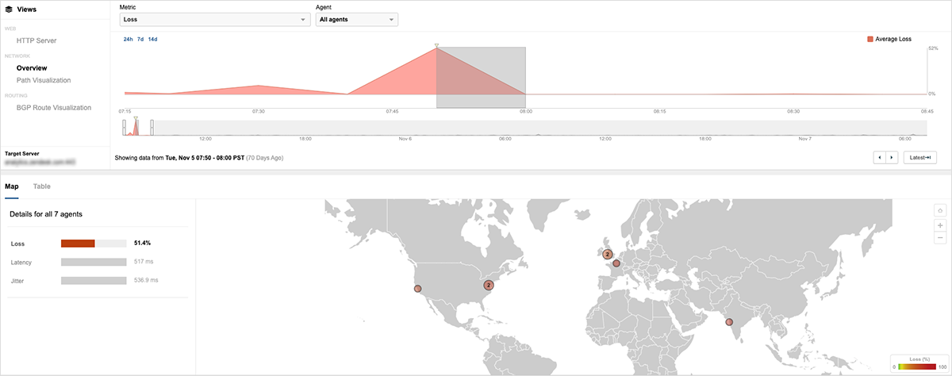Click the UK agent cluster marker

click(607, 255)
